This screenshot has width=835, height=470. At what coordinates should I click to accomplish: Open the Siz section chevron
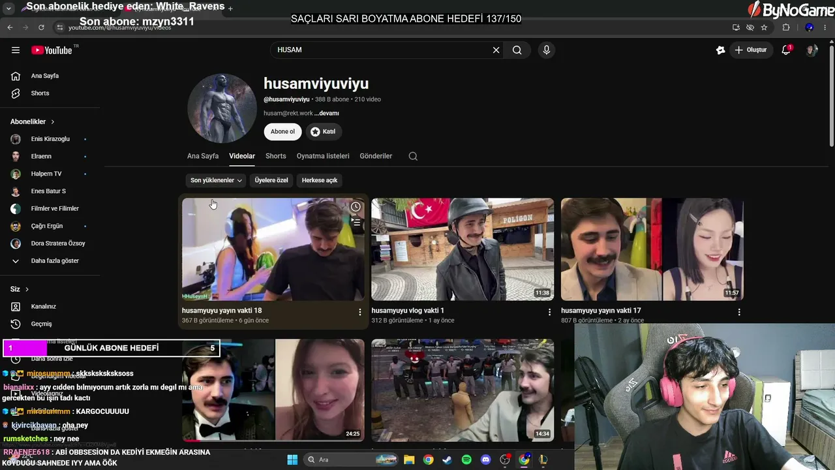(x=27, y=289)
